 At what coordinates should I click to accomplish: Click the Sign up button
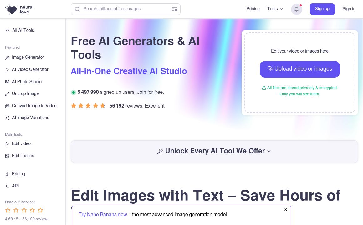[322, 9]
